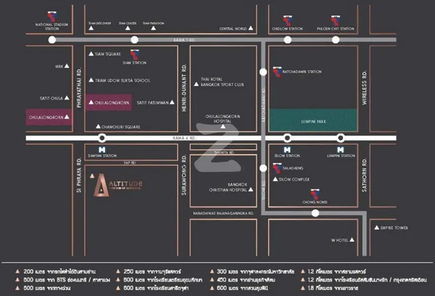
Task: Click the Thai Royal Bangkok Sport Club marker
Action: click(196, 84)
